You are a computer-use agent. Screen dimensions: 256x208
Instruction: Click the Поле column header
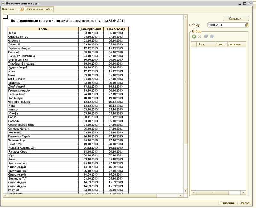click(206, 44)
